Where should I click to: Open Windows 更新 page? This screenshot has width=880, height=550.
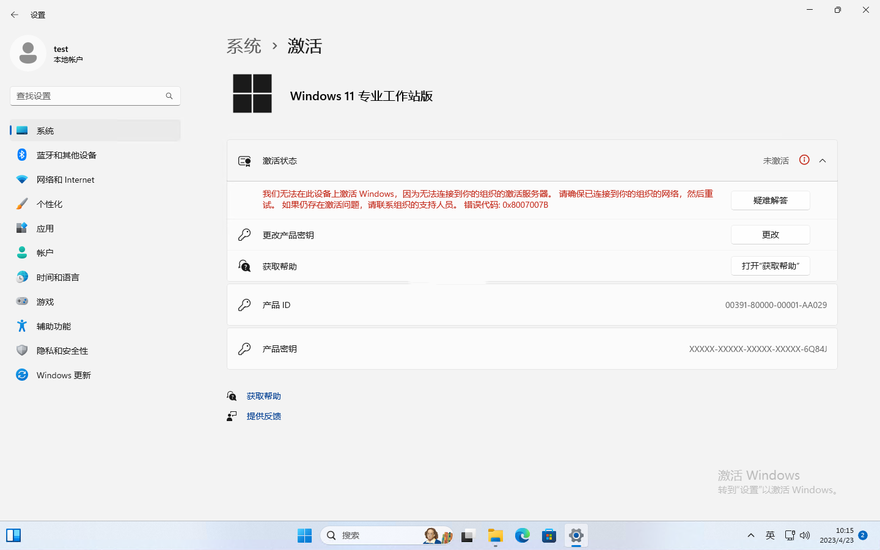95,375
